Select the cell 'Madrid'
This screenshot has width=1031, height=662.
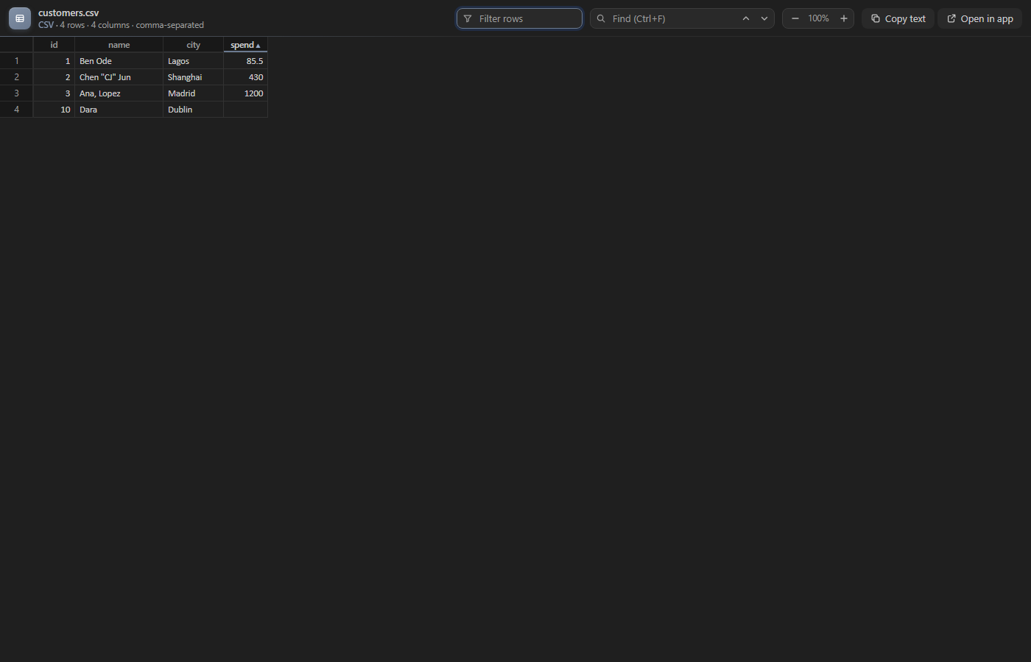point(193,93)
